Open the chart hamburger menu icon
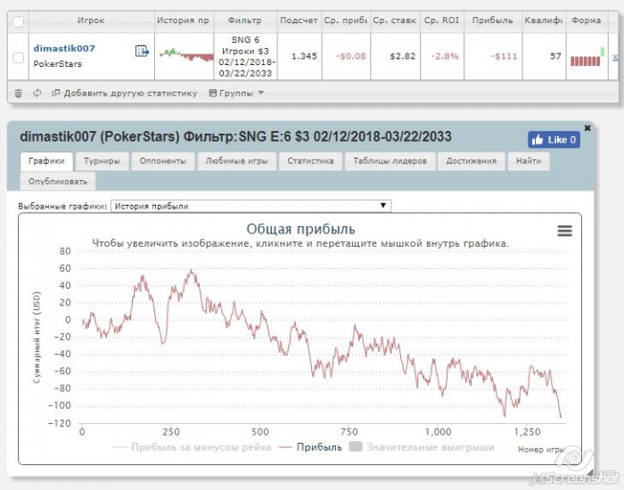 click(564, 231)
